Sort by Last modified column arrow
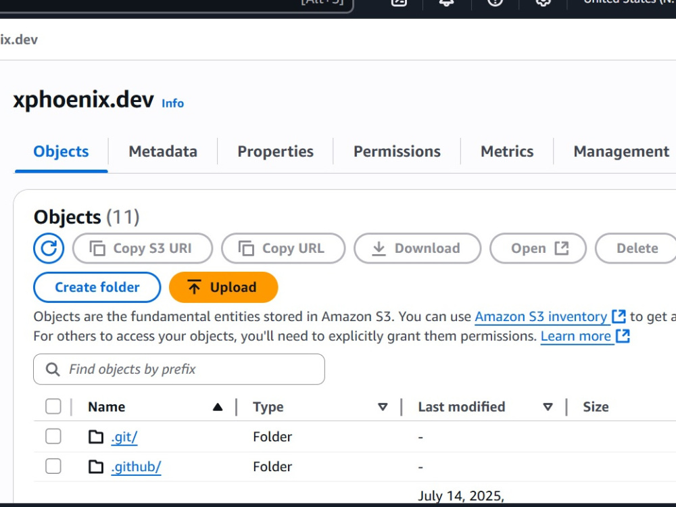676x507 pixels. (x=548, y=407)
